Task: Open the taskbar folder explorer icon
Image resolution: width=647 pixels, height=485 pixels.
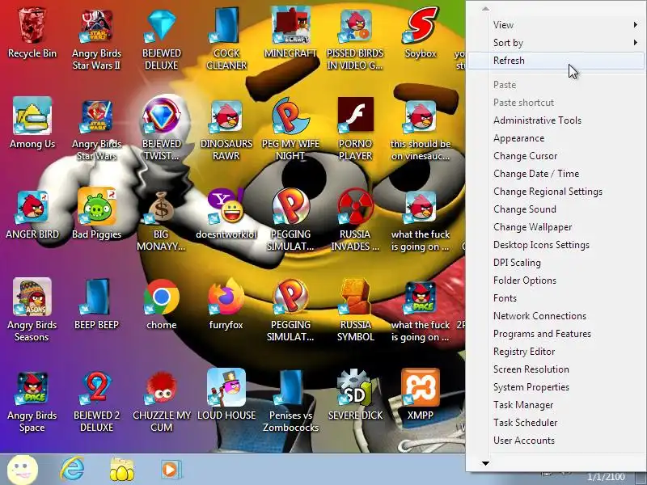Action: (x=122, y=470)
